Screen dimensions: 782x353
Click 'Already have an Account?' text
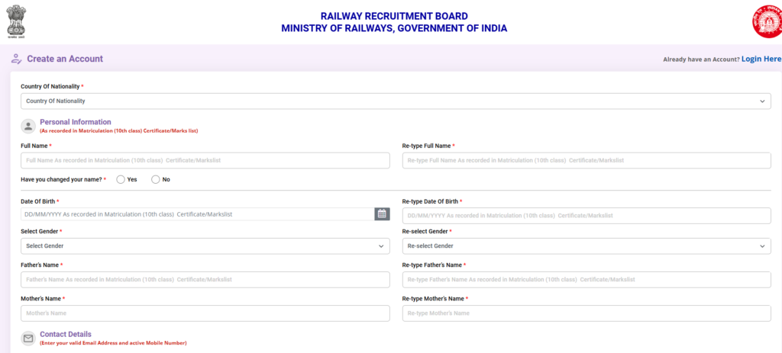tap(701, 59)
